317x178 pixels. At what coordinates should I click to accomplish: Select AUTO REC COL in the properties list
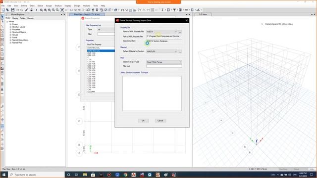(101, 51)
